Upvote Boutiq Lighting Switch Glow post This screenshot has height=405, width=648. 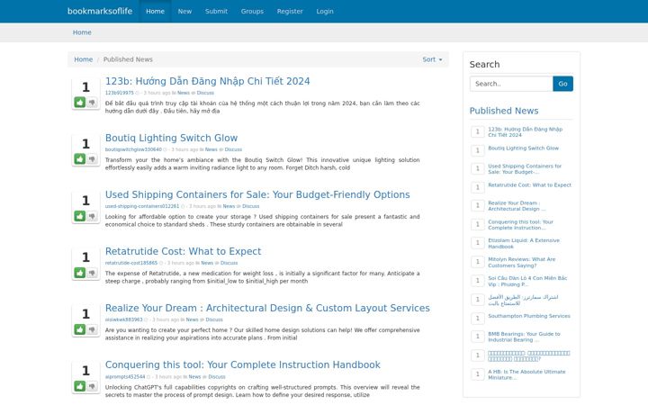tap(80, 158)
